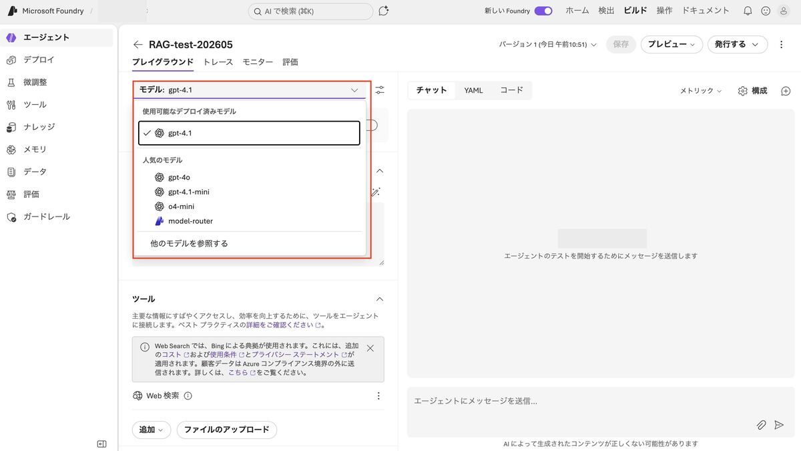The image size is (801, 451).
Task: Open the 追加 dropdown button
Action: coord(152,430)
